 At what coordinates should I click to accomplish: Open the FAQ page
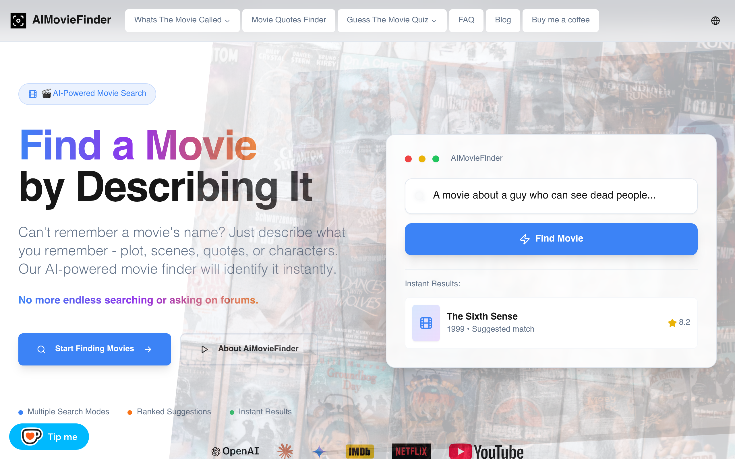pyautogui.click(x=466, y=20)
